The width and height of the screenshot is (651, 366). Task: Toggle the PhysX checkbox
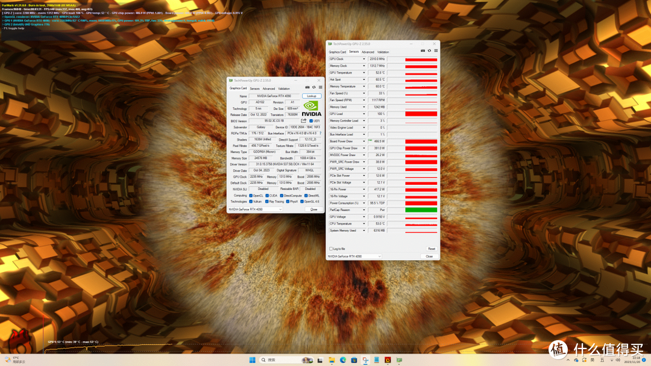(x=288, y=202)
